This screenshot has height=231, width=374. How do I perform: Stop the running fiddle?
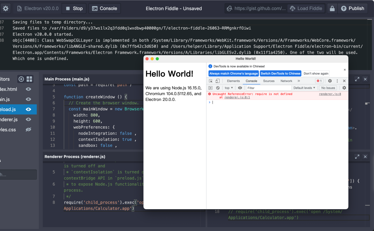coord(74,9)
